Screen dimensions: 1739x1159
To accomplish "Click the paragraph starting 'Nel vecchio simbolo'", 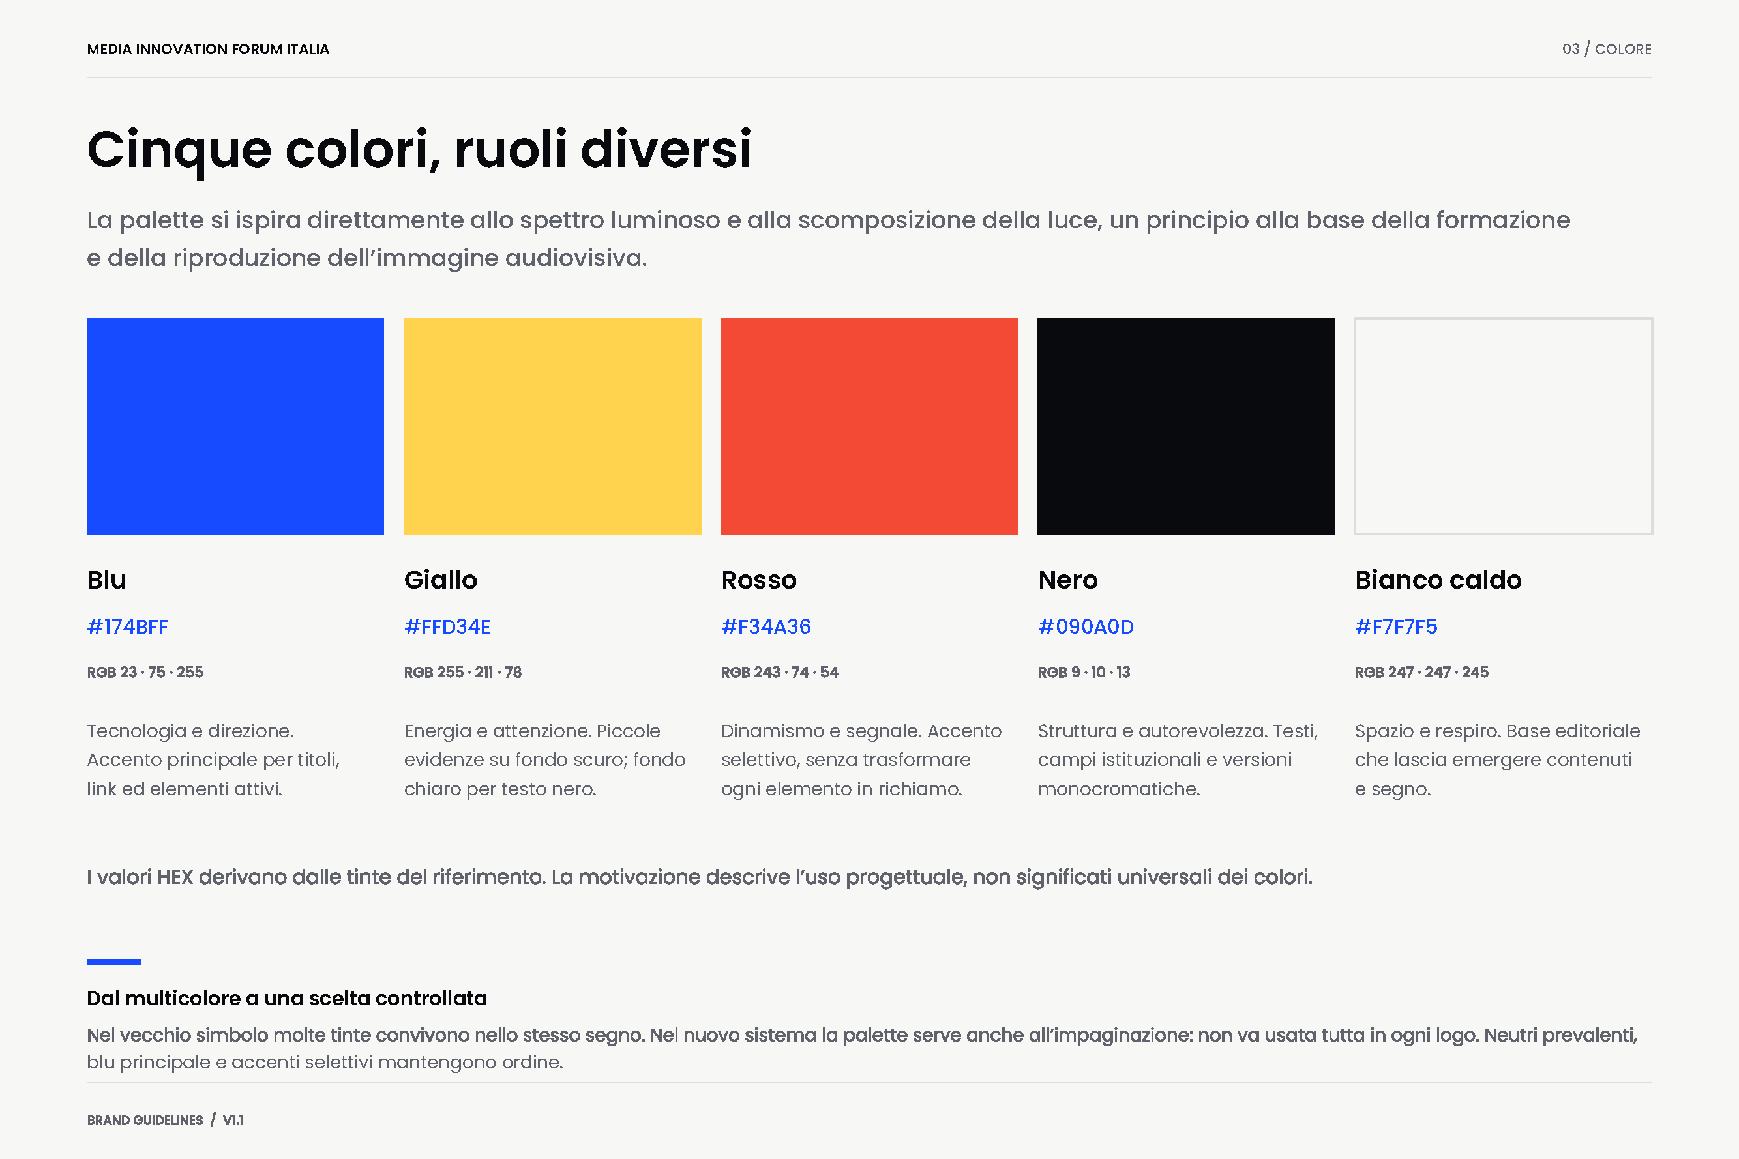I will [862, 1048].
